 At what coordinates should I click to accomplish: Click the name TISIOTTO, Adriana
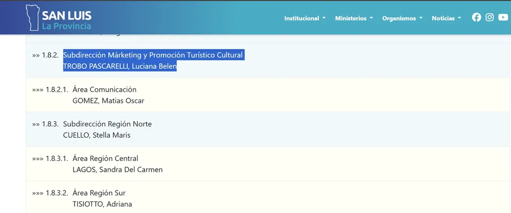tap(102, 204)
